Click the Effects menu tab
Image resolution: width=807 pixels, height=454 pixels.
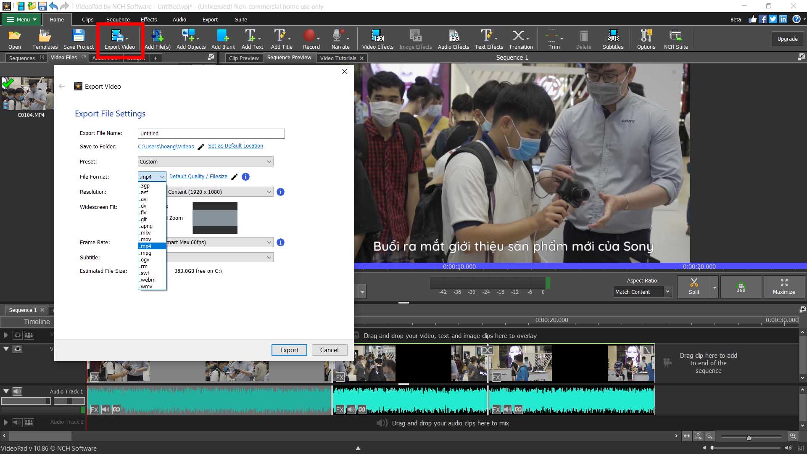148,19
